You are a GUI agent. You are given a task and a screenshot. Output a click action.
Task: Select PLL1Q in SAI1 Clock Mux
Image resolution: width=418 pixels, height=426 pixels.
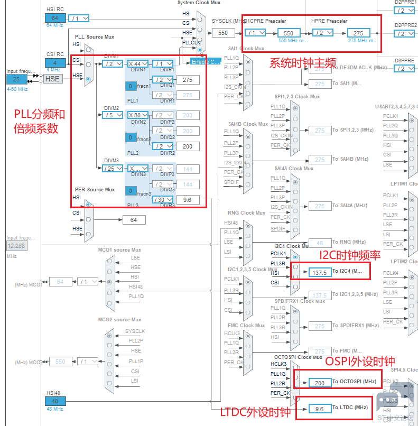[248, 62]
